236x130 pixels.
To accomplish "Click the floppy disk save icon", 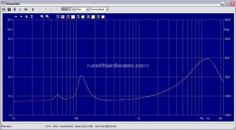I will click(9, 9).
